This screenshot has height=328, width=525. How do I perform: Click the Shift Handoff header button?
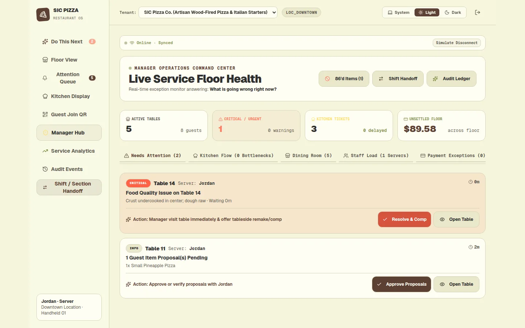398,79
